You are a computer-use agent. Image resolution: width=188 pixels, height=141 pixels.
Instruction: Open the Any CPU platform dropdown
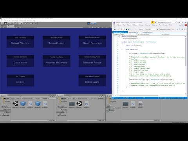pos(151,29)
